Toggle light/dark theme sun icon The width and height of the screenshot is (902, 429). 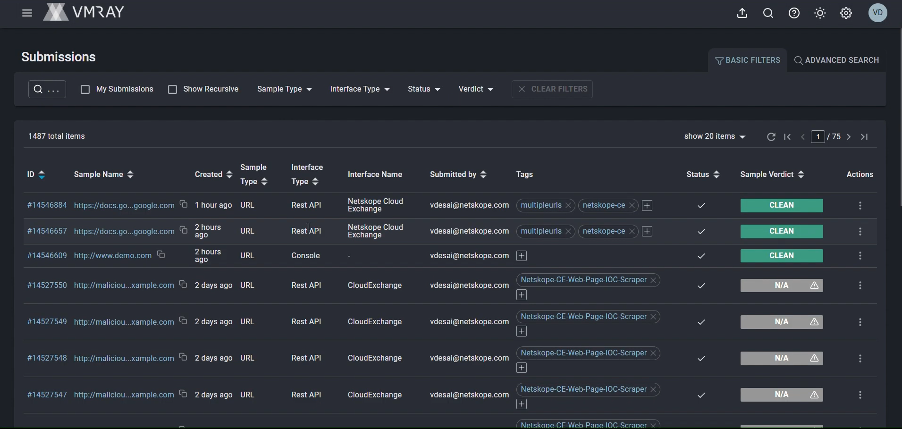pos(820,13)
